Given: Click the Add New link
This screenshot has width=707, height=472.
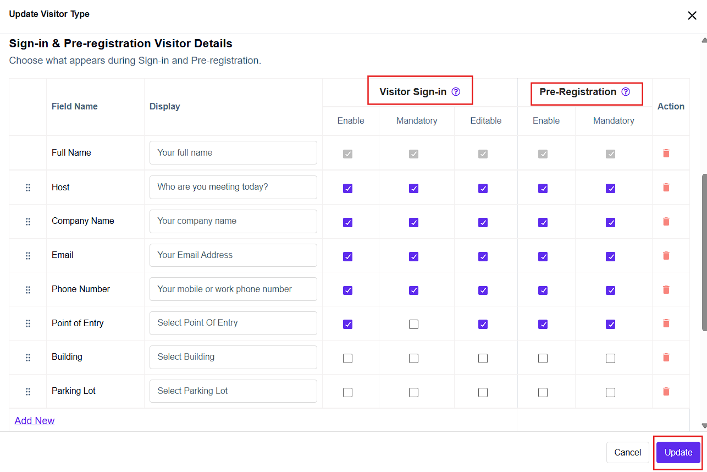Looking at the screenshot, I should [x=35, y=421].
